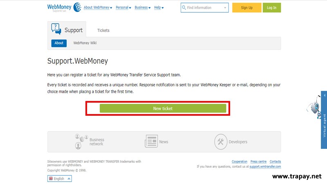Expand the Personal dropdown menu
The width and height of the screenshot is (327, 184).
coord(123,8)
